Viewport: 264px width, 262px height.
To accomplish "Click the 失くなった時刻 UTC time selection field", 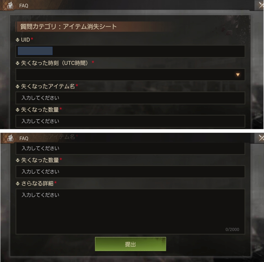I will (130, 74).
